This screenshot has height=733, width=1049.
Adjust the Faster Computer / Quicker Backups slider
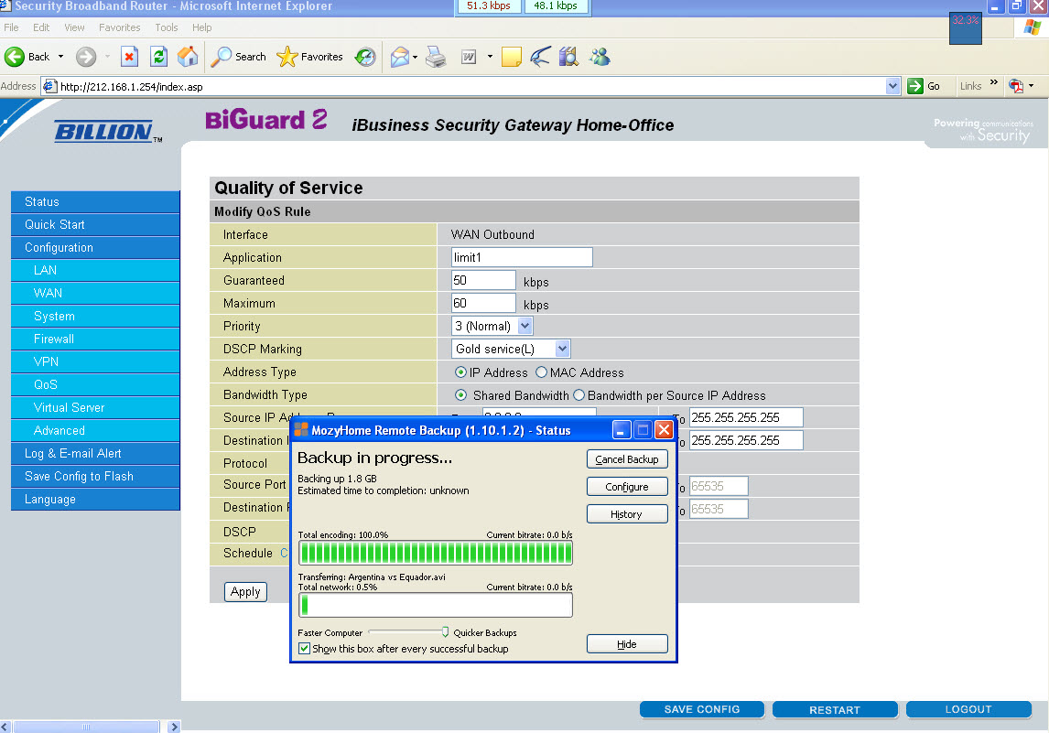click(445, 632)
